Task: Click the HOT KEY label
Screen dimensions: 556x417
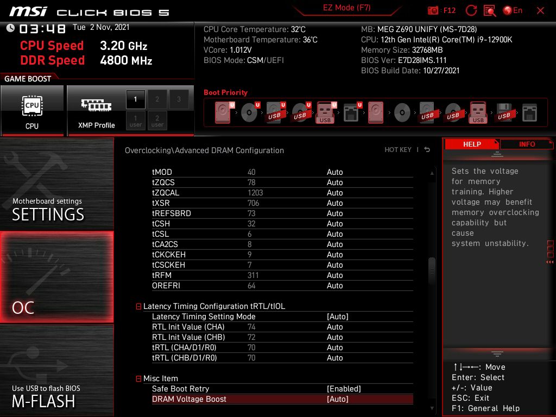Action: pyautogui.click(x=398, y=150)
